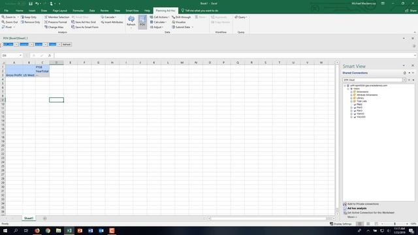Click Save As Smart Form
The height and width of the screenshot is (235, 418).
[85, 27]
